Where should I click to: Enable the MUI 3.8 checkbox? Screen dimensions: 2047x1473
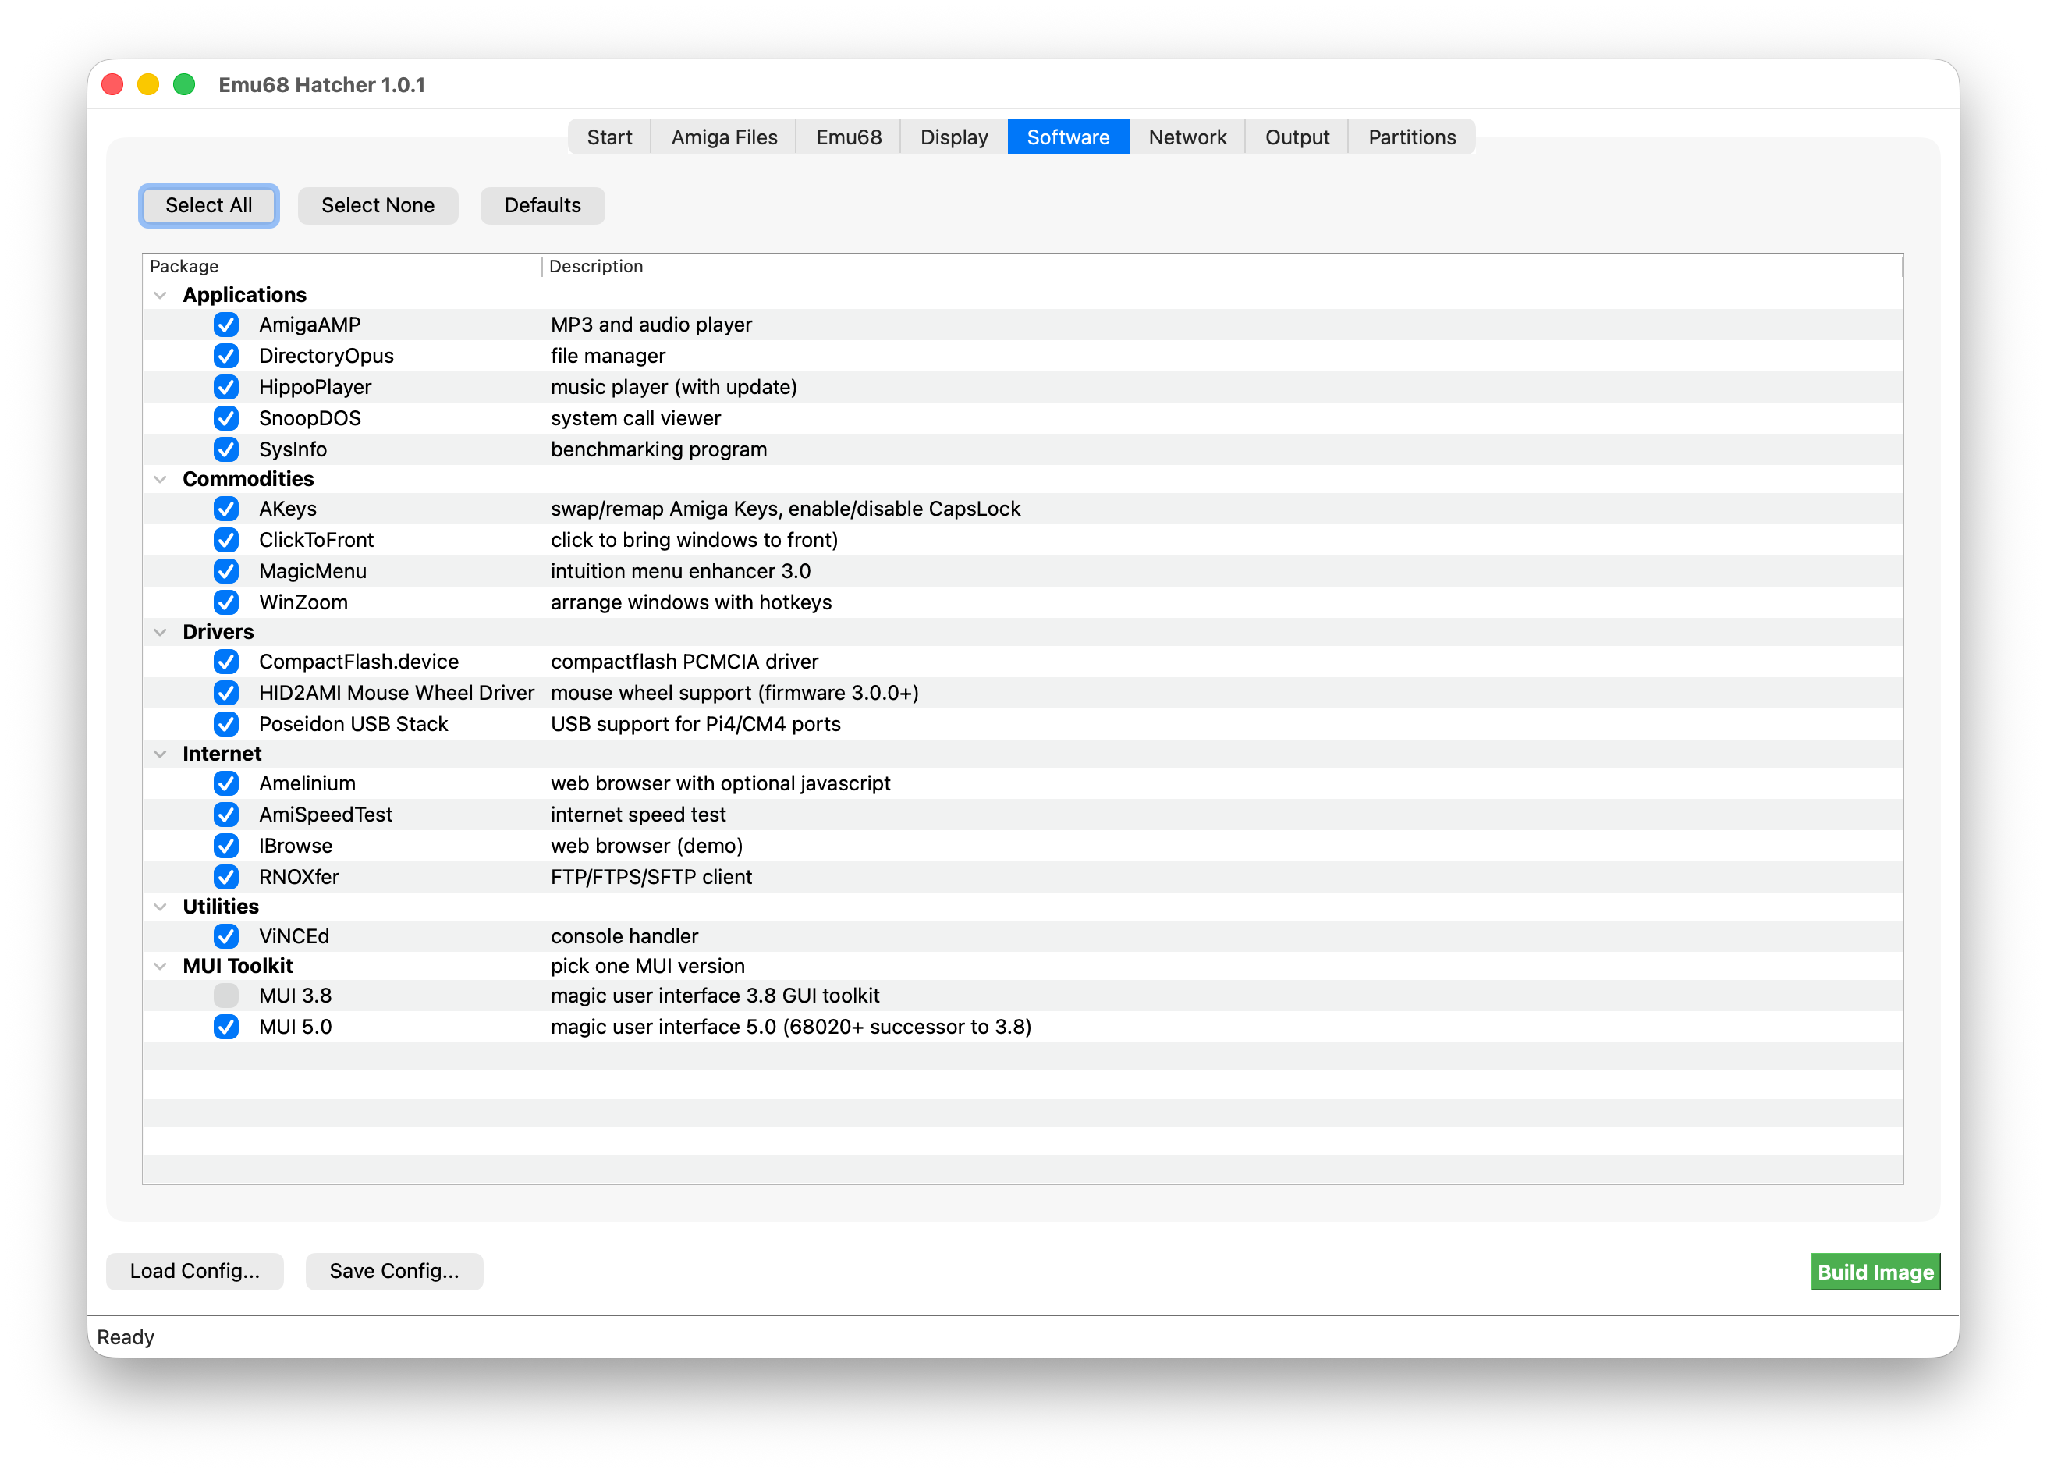[225, 996]
